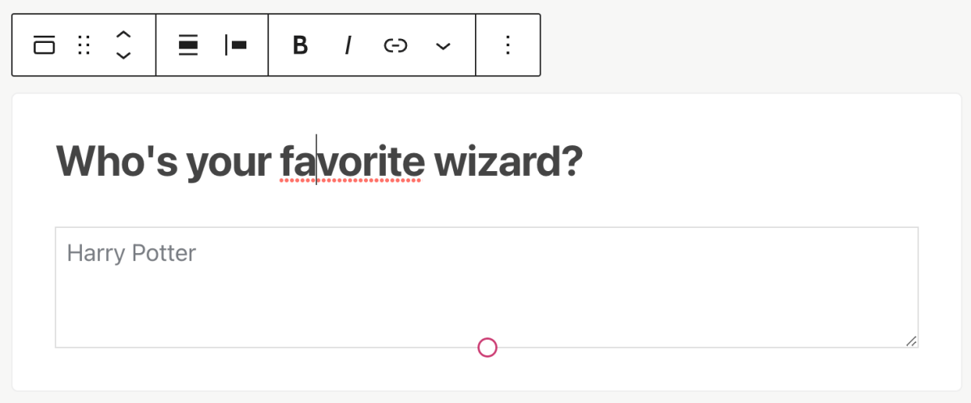Expand more rich text options chevron
The image size is (971, 403).
[443, 46]
